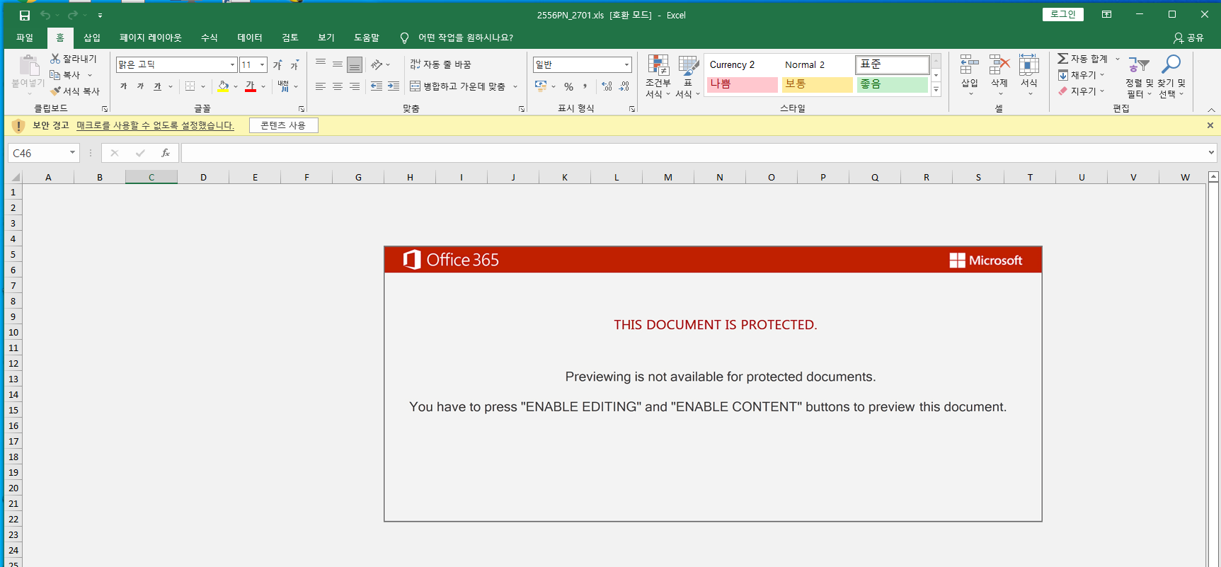The width and height of the screenshot is (1221, 567).
Task: Cut selection with 잘라내기
Action: 74,59
